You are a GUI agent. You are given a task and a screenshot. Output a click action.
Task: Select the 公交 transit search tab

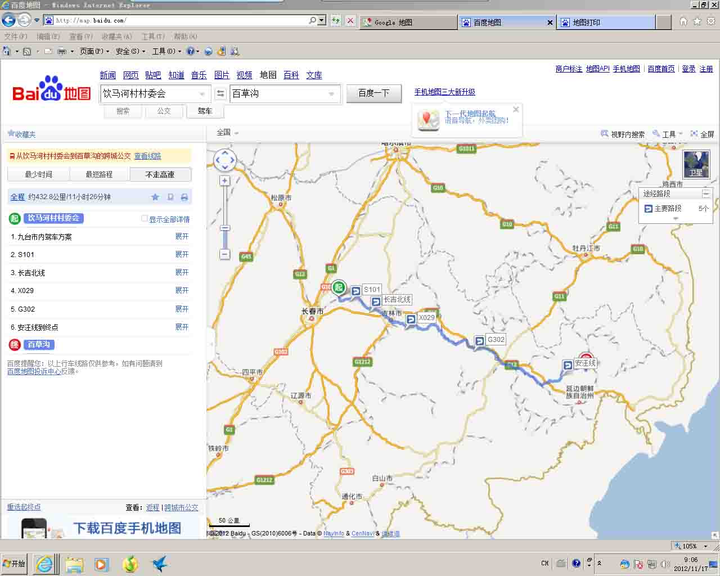click(164, 111)
